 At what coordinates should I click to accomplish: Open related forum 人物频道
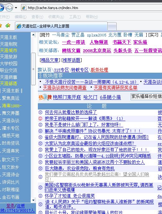99,42
